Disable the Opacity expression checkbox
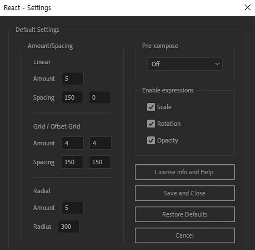The image size is (255, 250). click(151, 140)
